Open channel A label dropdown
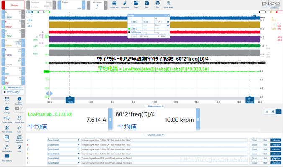This screenshot has height=167, width=283. (x=63, y=140)
